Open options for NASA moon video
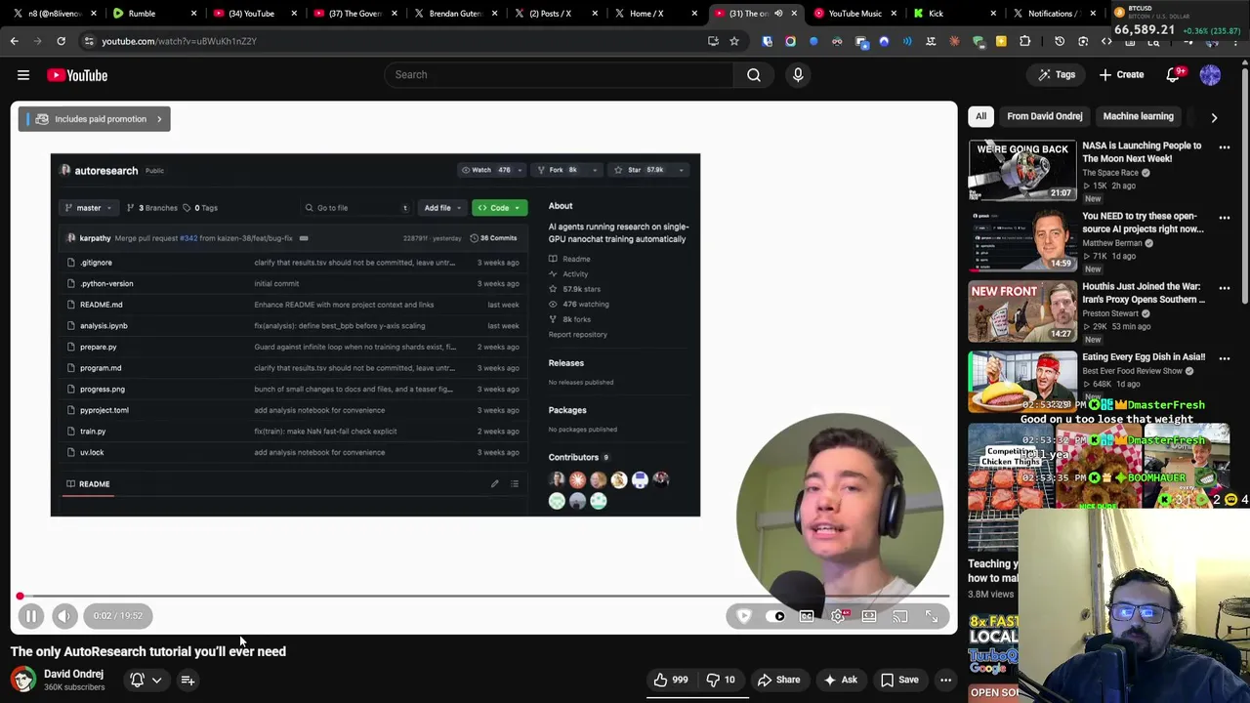The width and height of the screenshot is (1250, 703). click(x=1224, y=147)
